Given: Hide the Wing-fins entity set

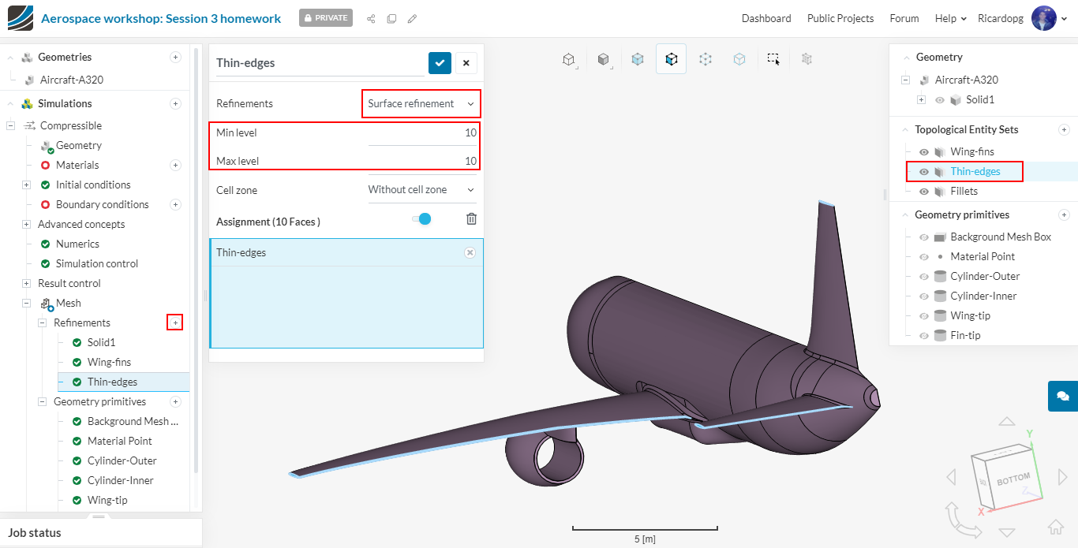Looking at the screenshot, I should tap(924, 152).
